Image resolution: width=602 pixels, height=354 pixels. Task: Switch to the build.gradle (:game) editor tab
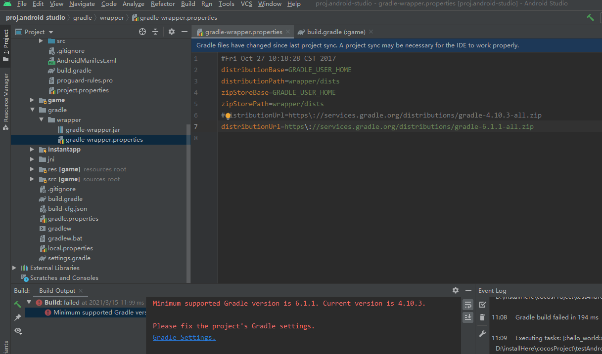[335, 32]
